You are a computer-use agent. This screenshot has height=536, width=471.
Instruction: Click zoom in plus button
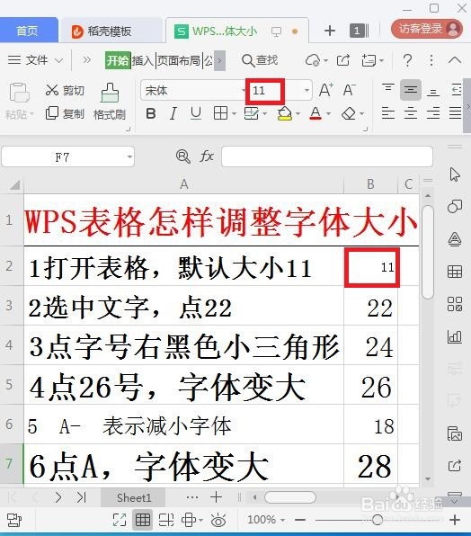pos(455,520)
